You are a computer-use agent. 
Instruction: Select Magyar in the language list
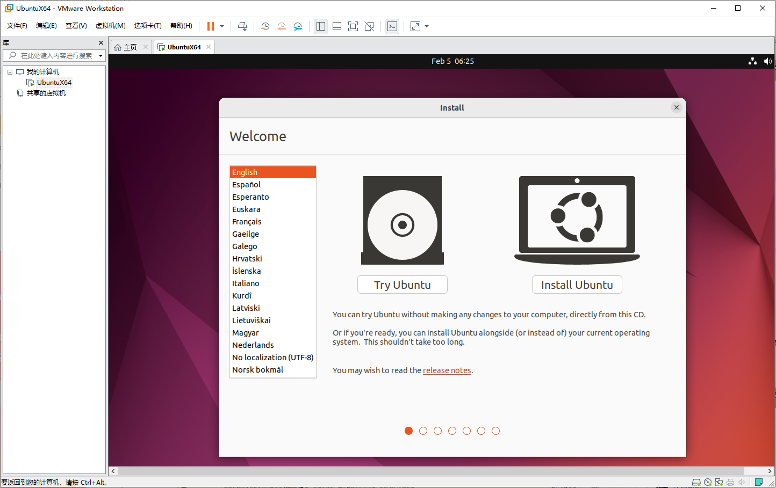273,333
